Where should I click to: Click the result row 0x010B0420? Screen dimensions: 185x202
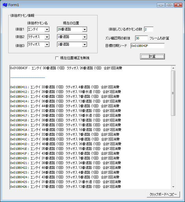coord(65,158)
